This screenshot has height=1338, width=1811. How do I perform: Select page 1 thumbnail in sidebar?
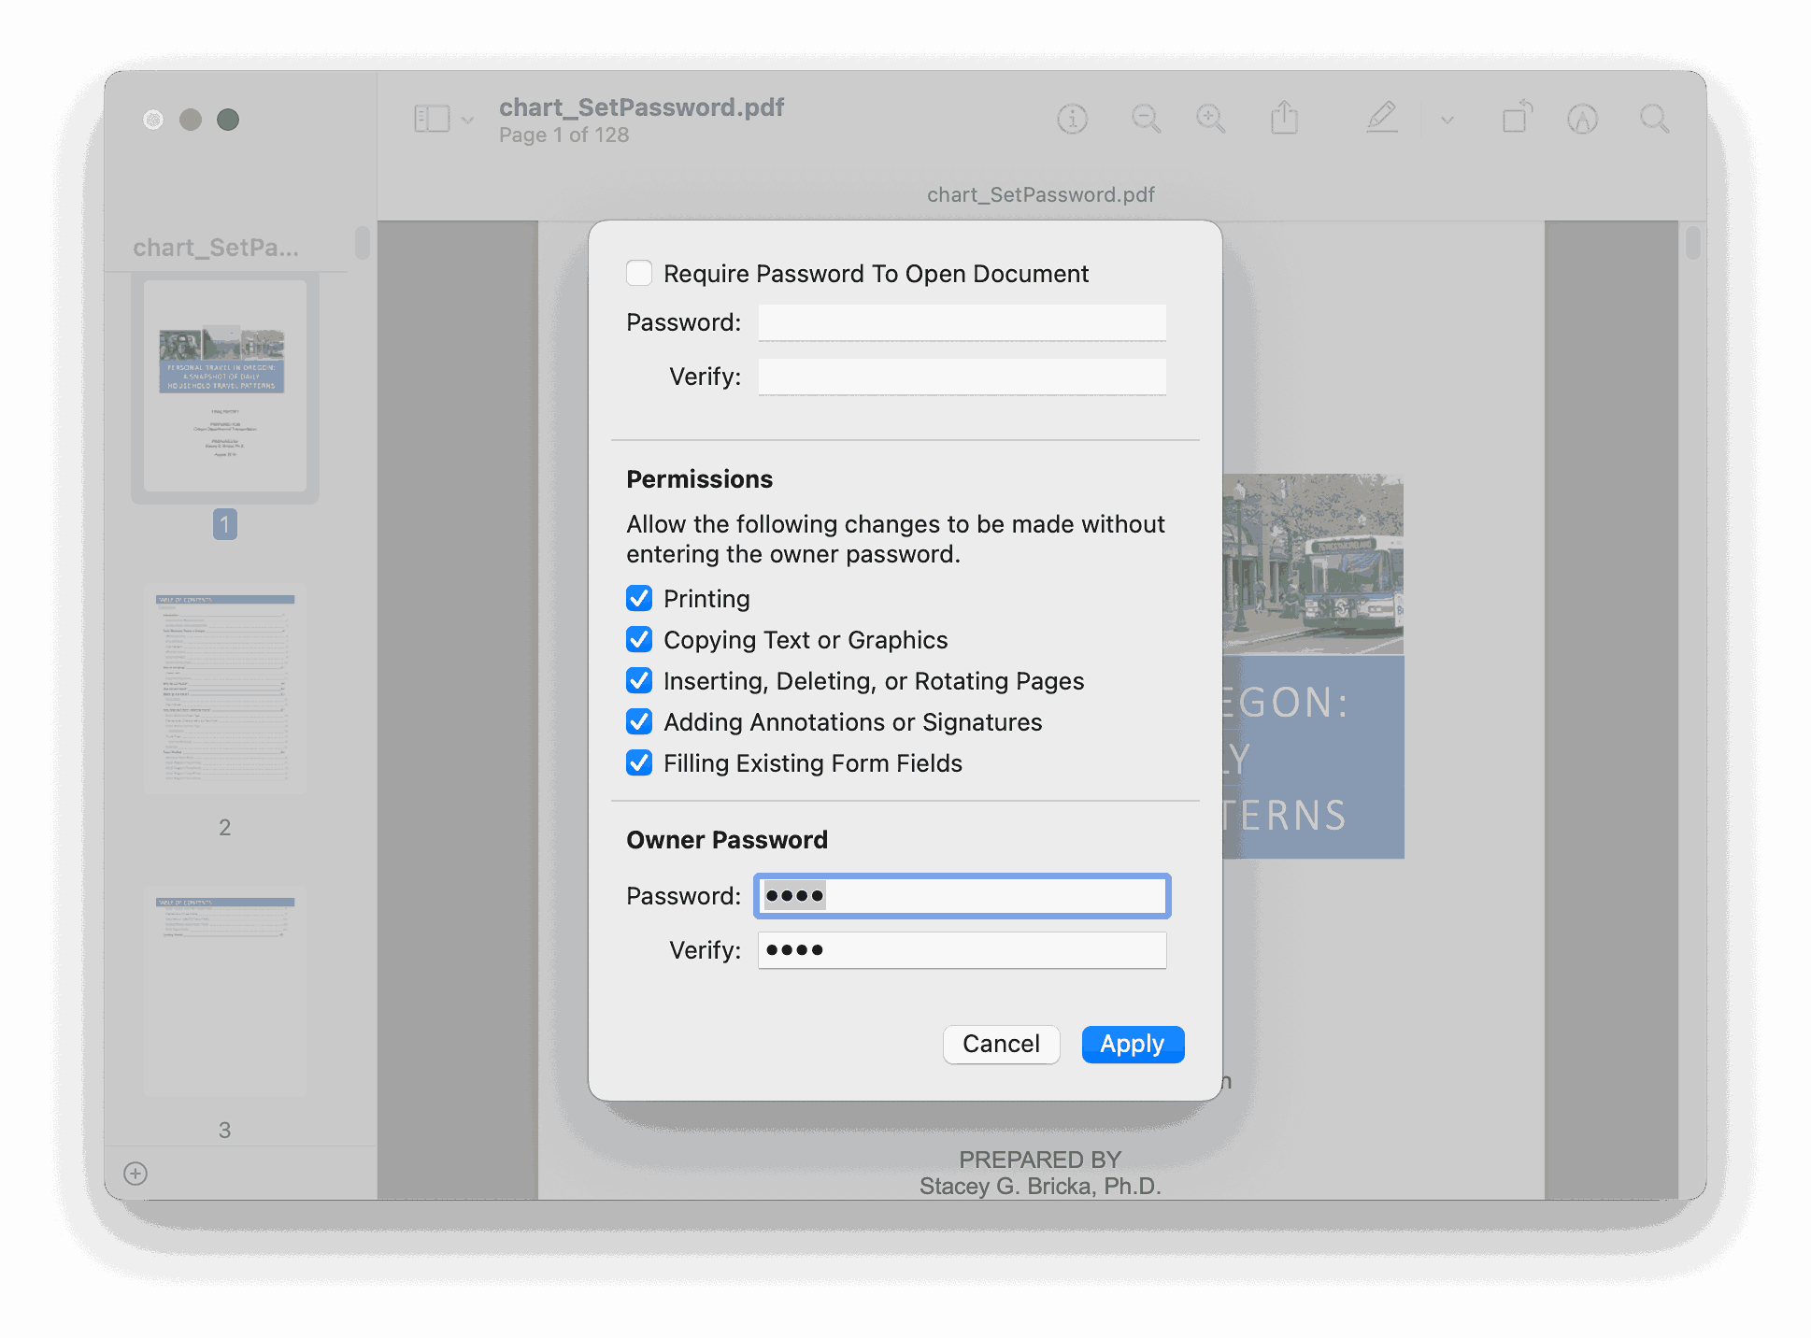point(225,386)
